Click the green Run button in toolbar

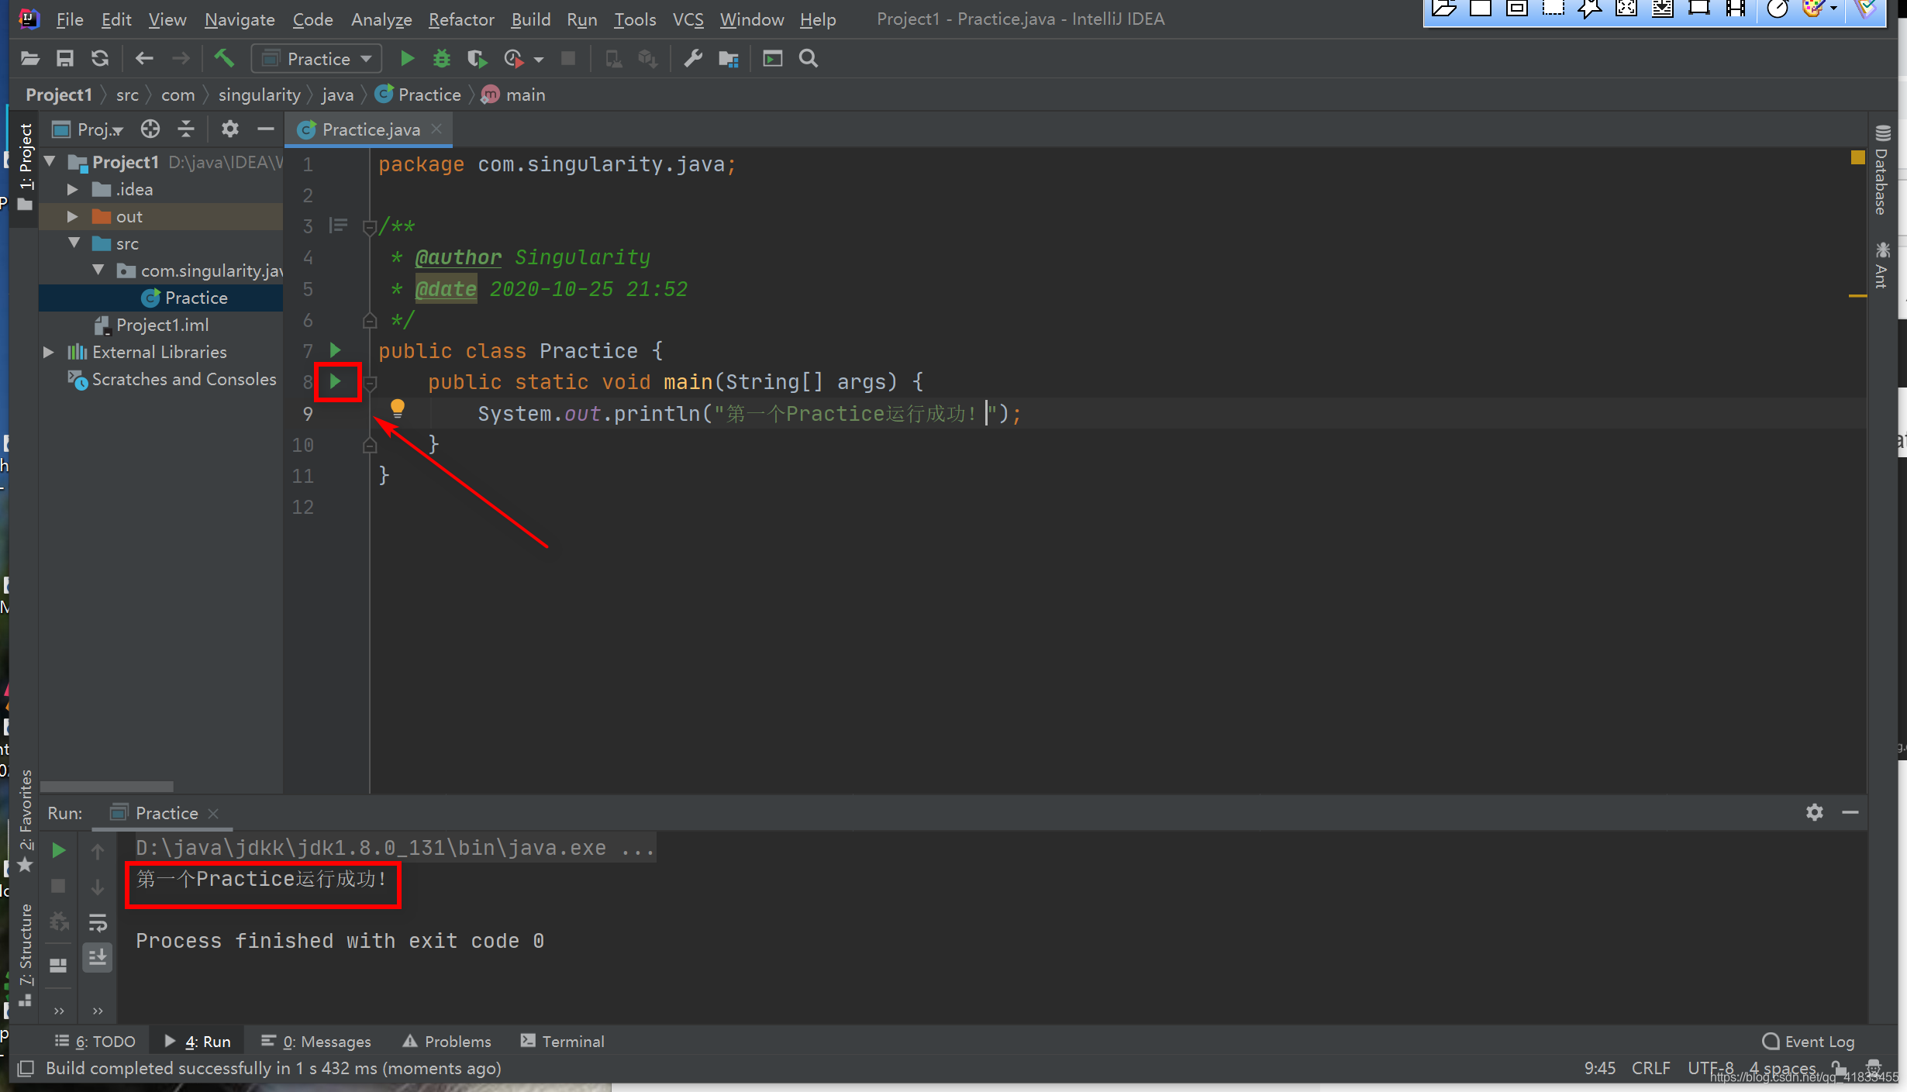(407, 59)
